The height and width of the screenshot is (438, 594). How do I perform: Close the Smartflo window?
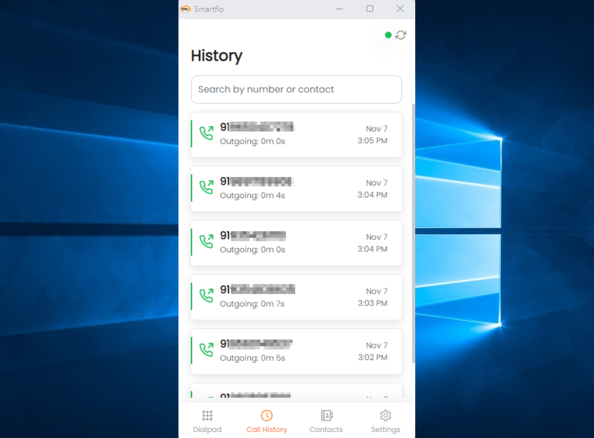(x=400, y=8)
